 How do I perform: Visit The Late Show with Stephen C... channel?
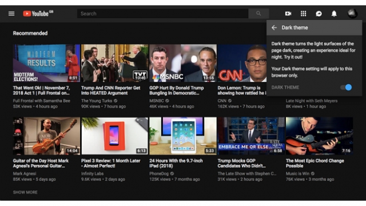click(247, 173)
